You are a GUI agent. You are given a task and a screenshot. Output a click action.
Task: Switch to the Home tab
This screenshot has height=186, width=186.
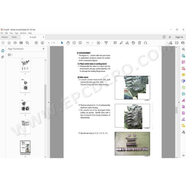5,37
